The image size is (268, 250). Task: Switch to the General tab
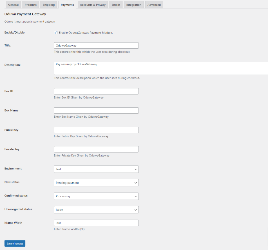pos(13,5)
